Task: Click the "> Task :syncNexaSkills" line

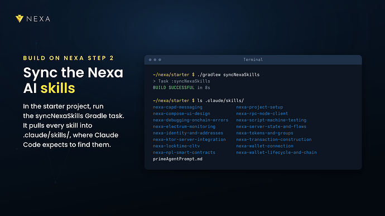Action: (181, 81)
